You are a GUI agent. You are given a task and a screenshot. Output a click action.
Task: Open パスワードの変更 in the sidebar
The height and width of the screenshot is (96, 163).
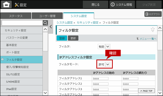[22, 37]
